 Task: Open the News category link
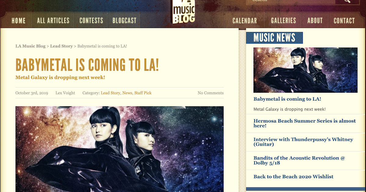tap(127, 93)
